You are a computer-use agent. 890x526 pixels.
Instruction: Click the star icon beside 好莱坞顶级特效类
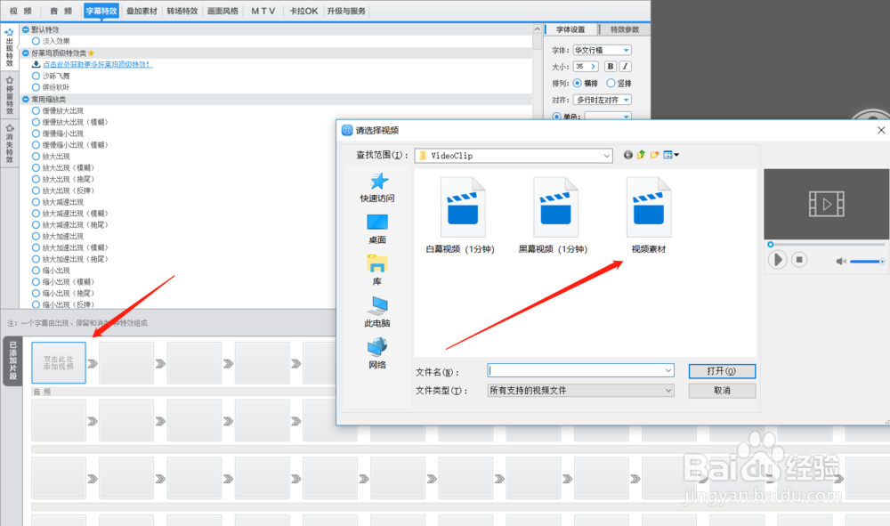click(x=91, y=53)
